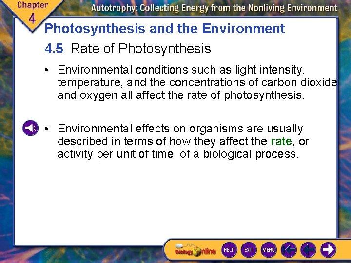The width and height of the screenshot is (351, 263).
Task: Click the heading "Photosynthesis and the Environment"
Action: tap(165, 28)
